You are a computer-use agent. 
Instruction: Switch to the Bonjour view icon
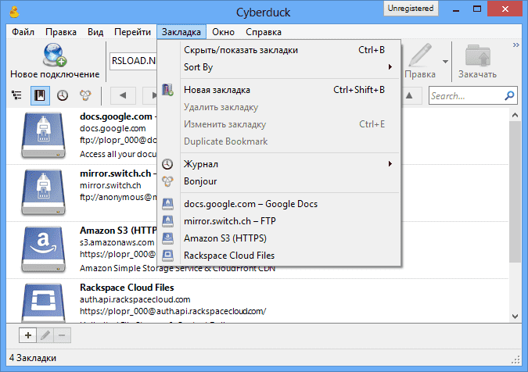tap(84, 95)
